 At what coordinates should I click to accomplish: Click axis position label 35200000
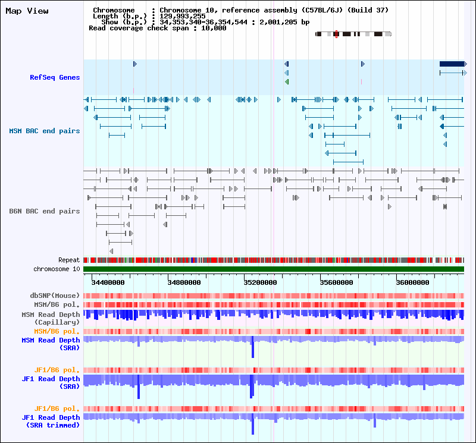[261, 282]
